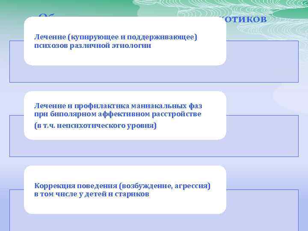This screenshot has height=231, width=308.
Task: Click 'при биполярном аффективном расстройстве' text
Action: [118, 114]
